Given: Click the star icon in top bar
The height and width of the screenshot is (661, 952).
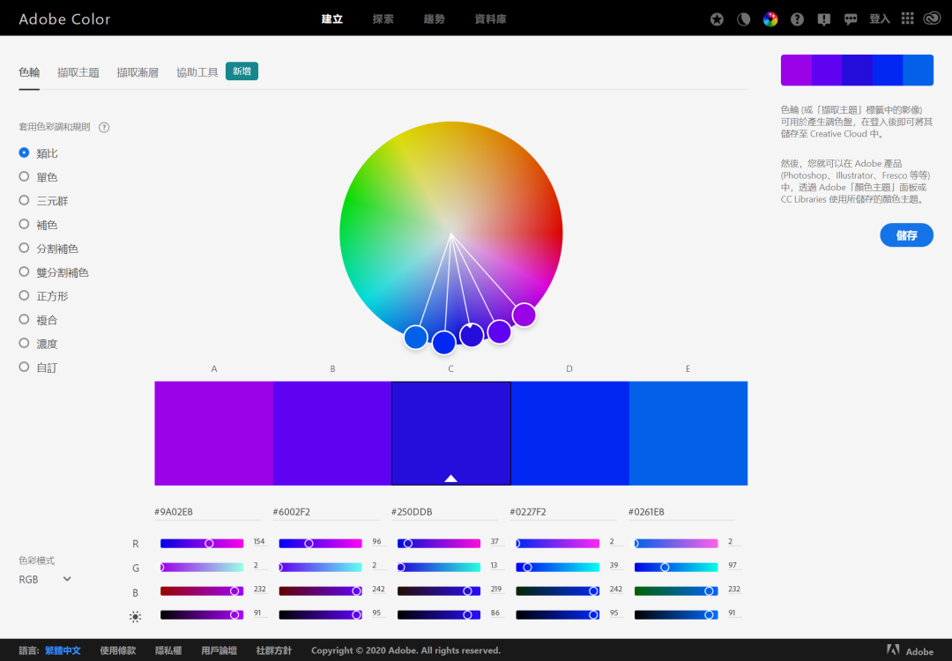Looking at the screenshot, I should (x=717, y=19).
